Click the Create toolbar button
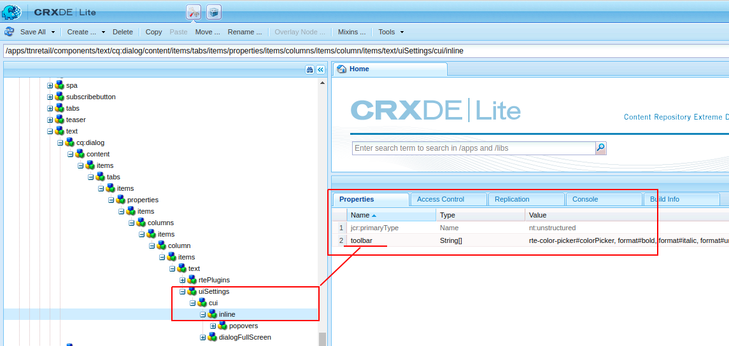The image size is (729, 346). pos(81,32)
